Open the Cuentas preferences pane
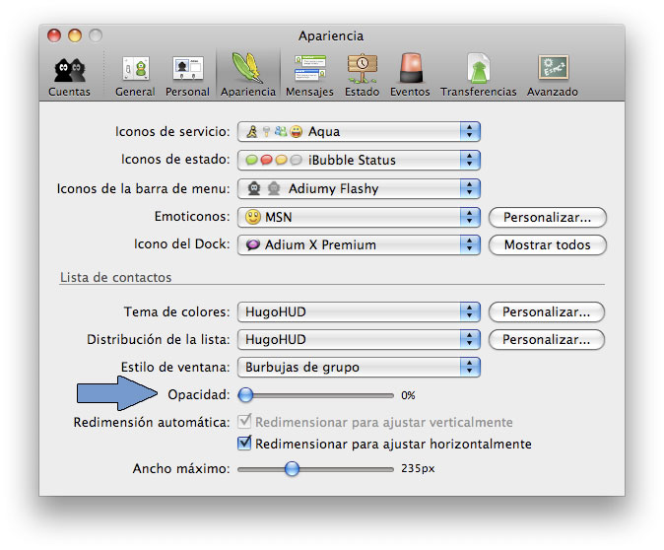Image resolution: width=664 pixels, height=550 pixels. click(x=69, y=74)
